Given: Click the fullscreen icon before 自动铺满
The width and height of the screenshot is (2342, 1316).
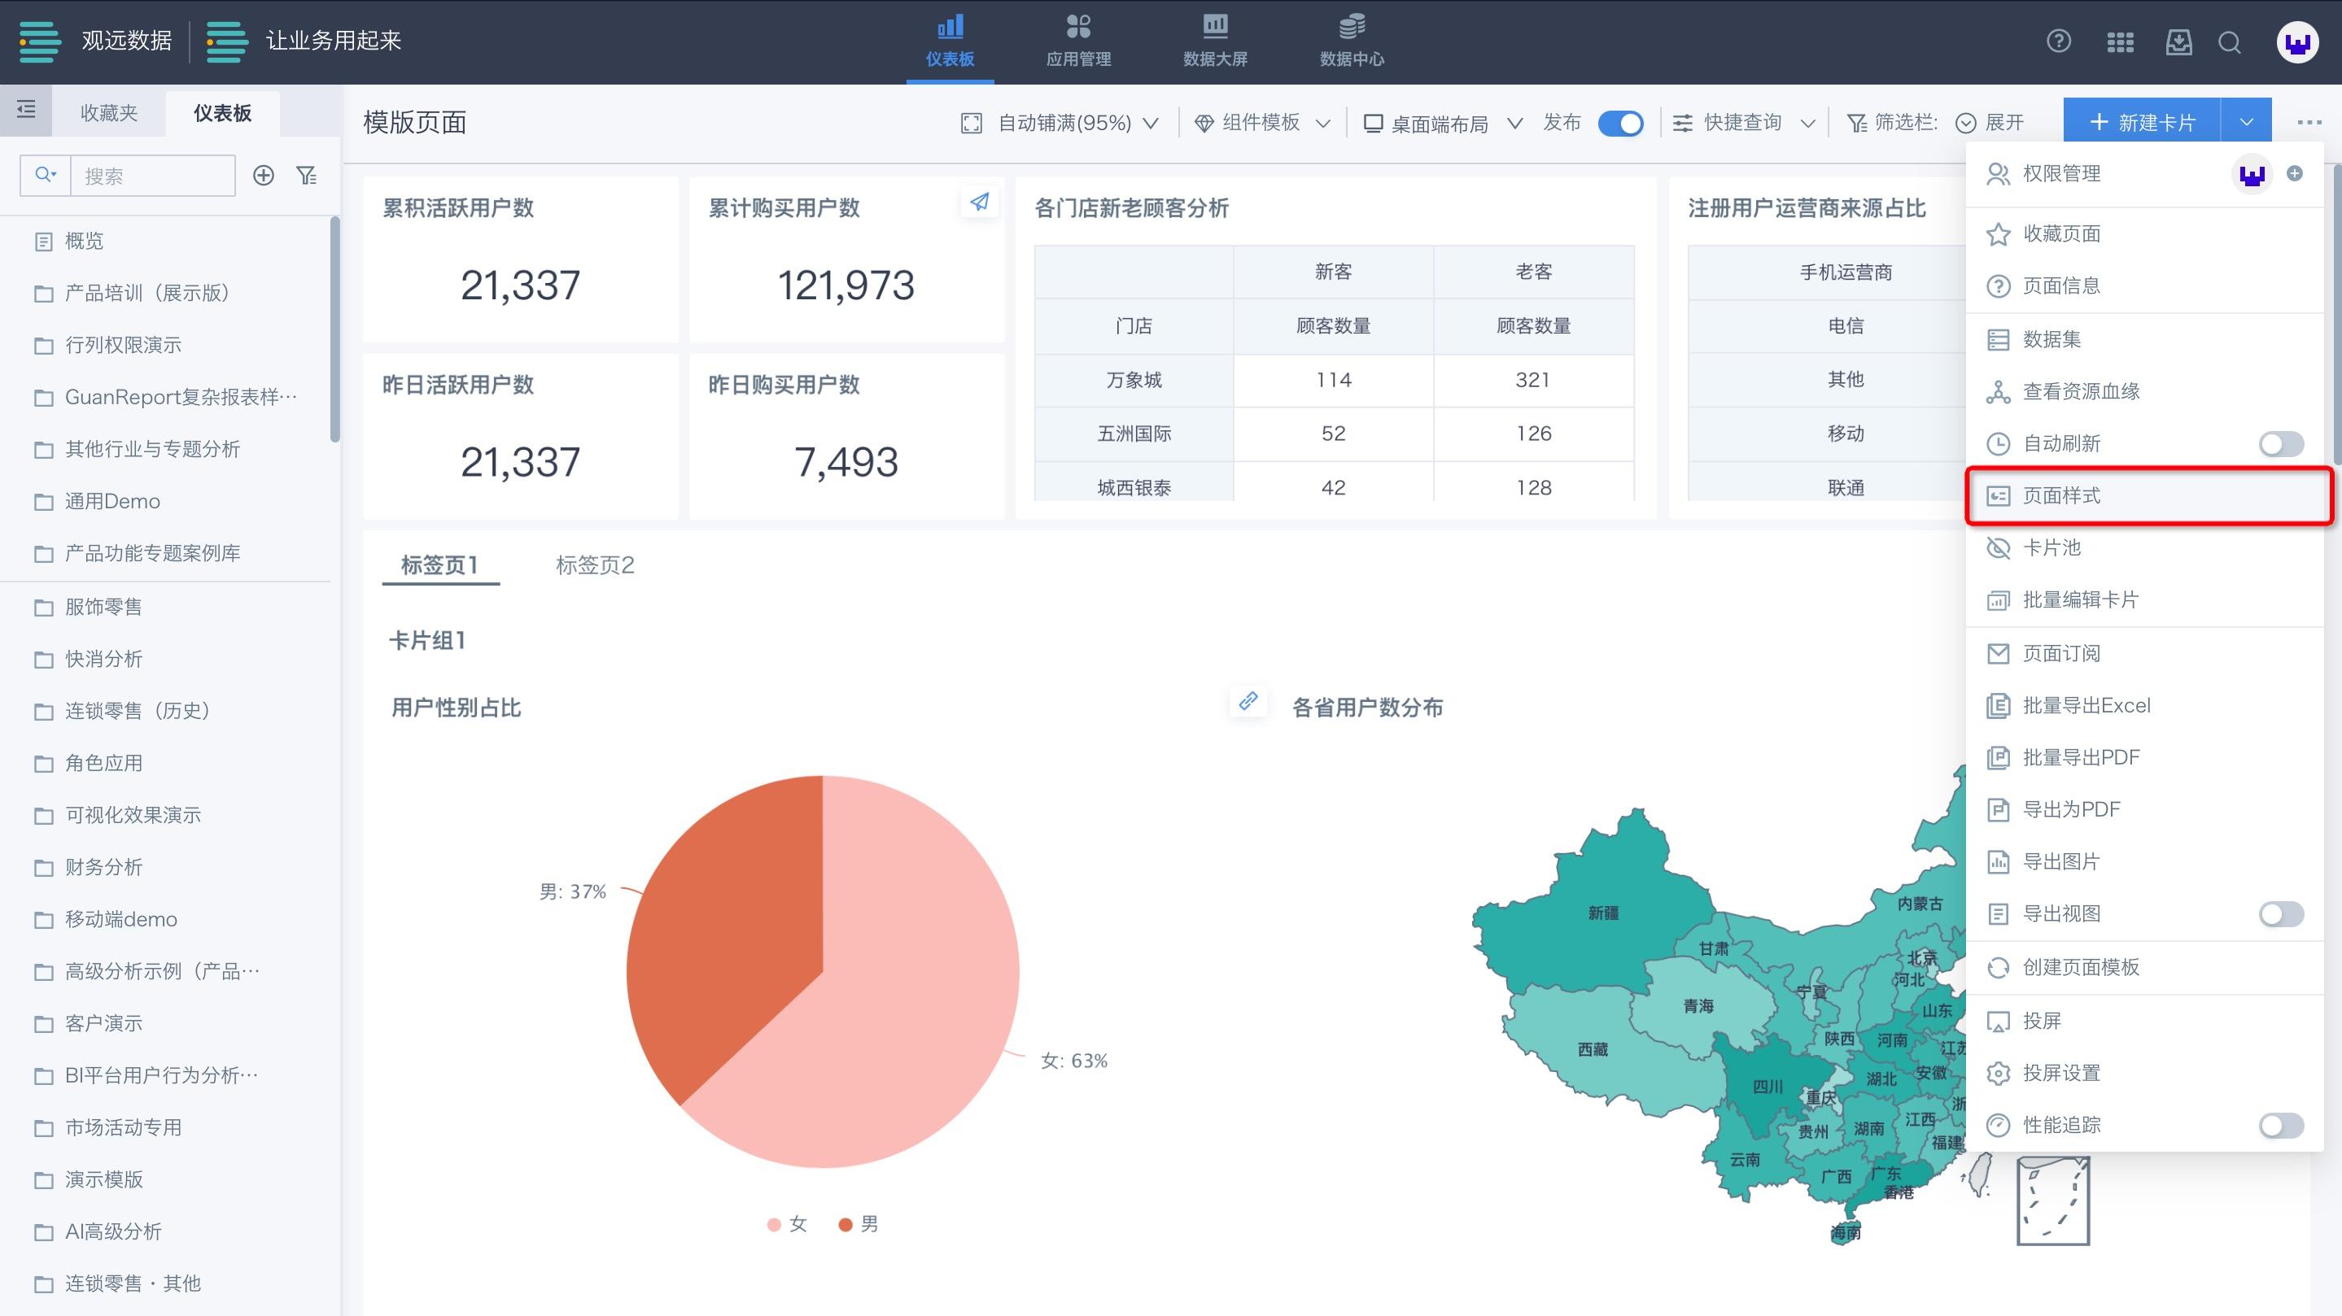Looking at the screenshot, I should [971, 123].
